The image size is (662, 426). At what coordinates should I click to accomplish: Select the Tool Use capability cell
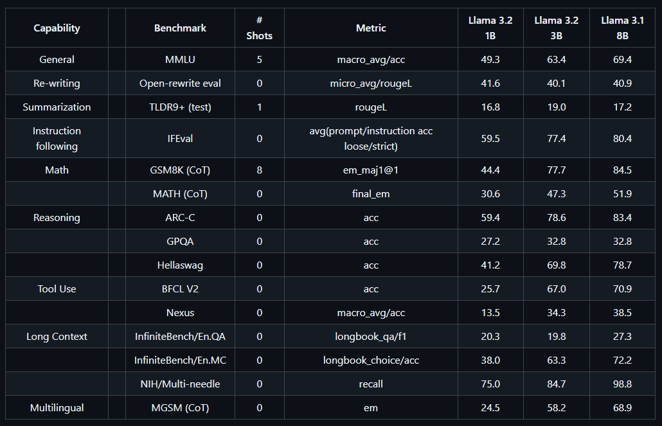click(x=57, y=289)
